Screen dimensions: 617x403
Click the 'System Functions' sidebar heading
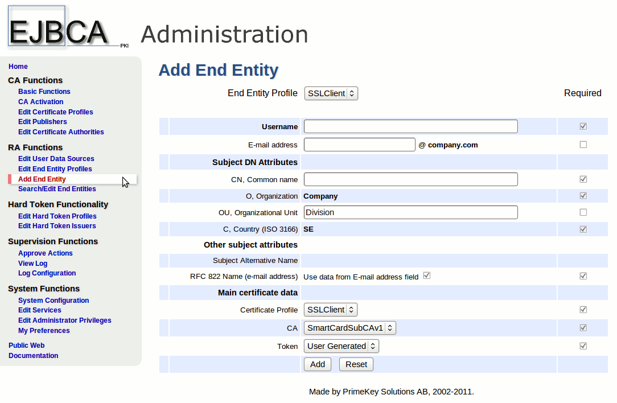point(44,289)
